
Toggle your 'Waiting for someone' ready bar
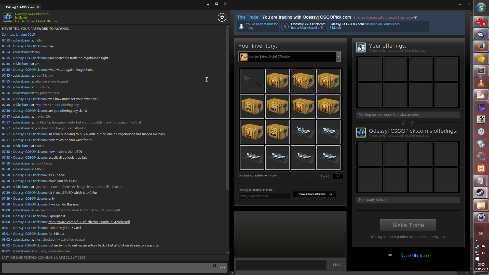coord(408,115)
